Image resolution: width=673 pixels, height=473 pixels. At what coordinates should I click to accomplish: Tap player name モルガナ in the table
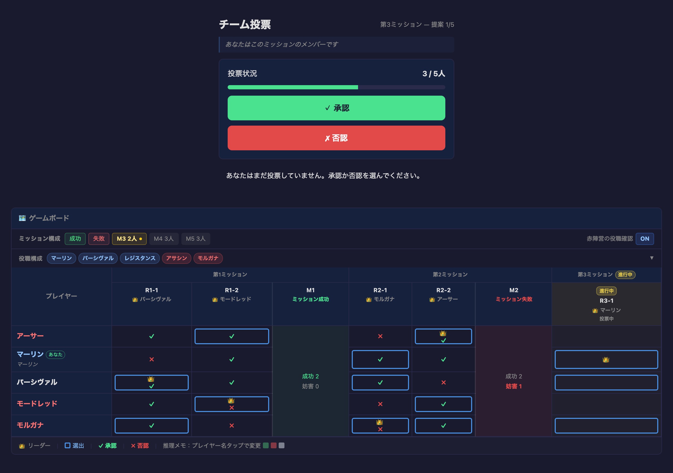[x=30, y=425]
